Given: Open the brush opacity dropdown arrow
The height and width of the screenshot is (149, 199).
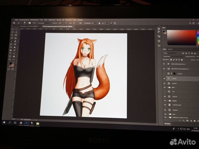Looking at the screenshot, I should (x=62, y=23).
